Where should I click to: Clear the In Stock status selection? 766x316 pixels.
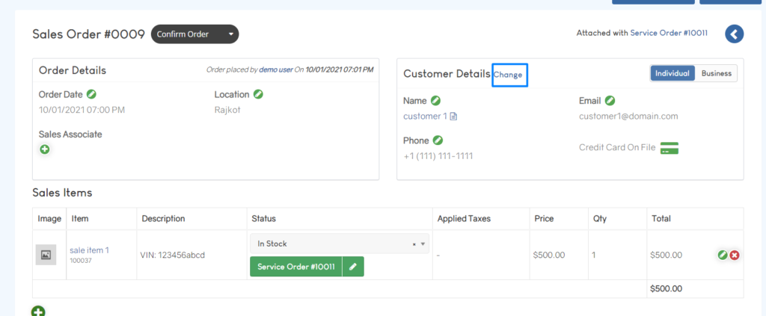(x=414, y=244)
